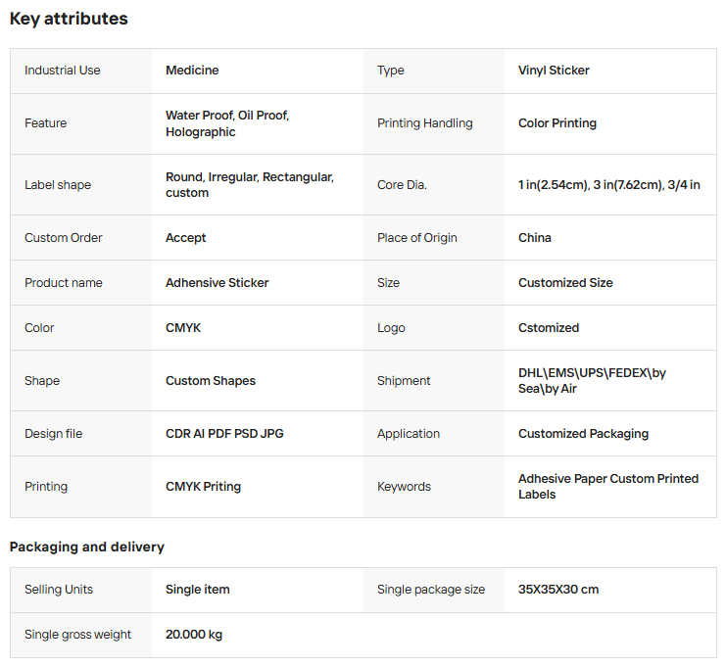The image size is (726, 668).
Task: Select the Round, Irregular, Rectangular label shape text
Action: pyautogui.click(x=250, y=177)
